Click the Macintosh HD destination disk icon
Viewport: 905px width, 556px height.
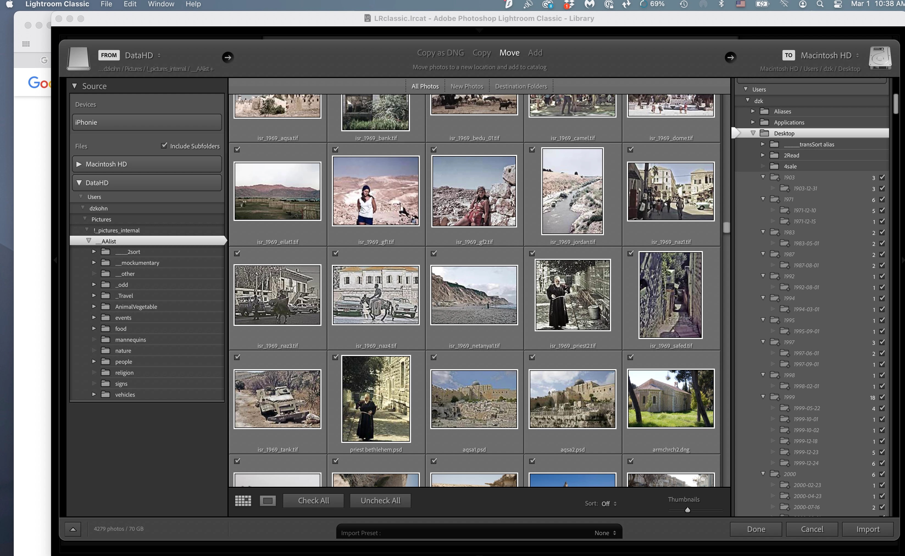880,58
